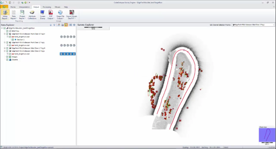Toggle the Images checkbox
The image size is (276, 149).
coord(7,57)
